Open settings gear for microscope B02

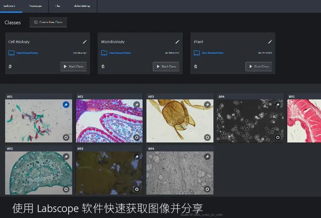(66, 189)
